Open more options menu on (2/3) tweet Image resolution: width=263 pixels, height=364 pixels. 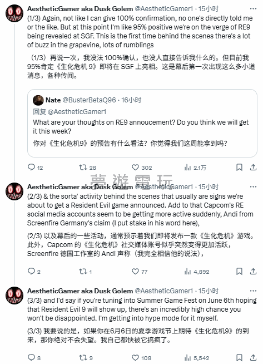click(x=253, y=187)
